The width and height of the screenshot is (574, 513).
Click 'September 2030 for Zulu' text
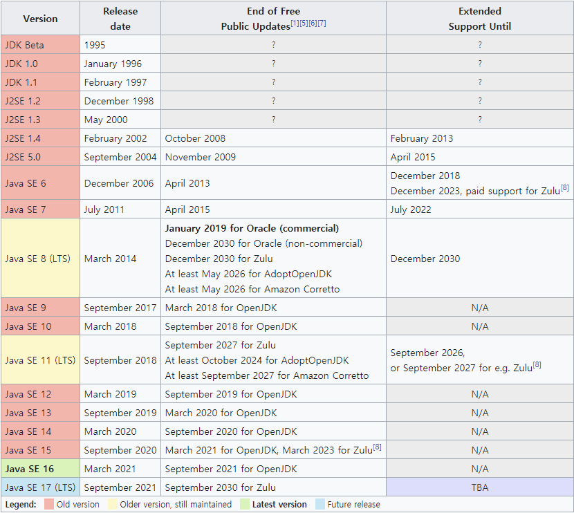tap(221, 487)
